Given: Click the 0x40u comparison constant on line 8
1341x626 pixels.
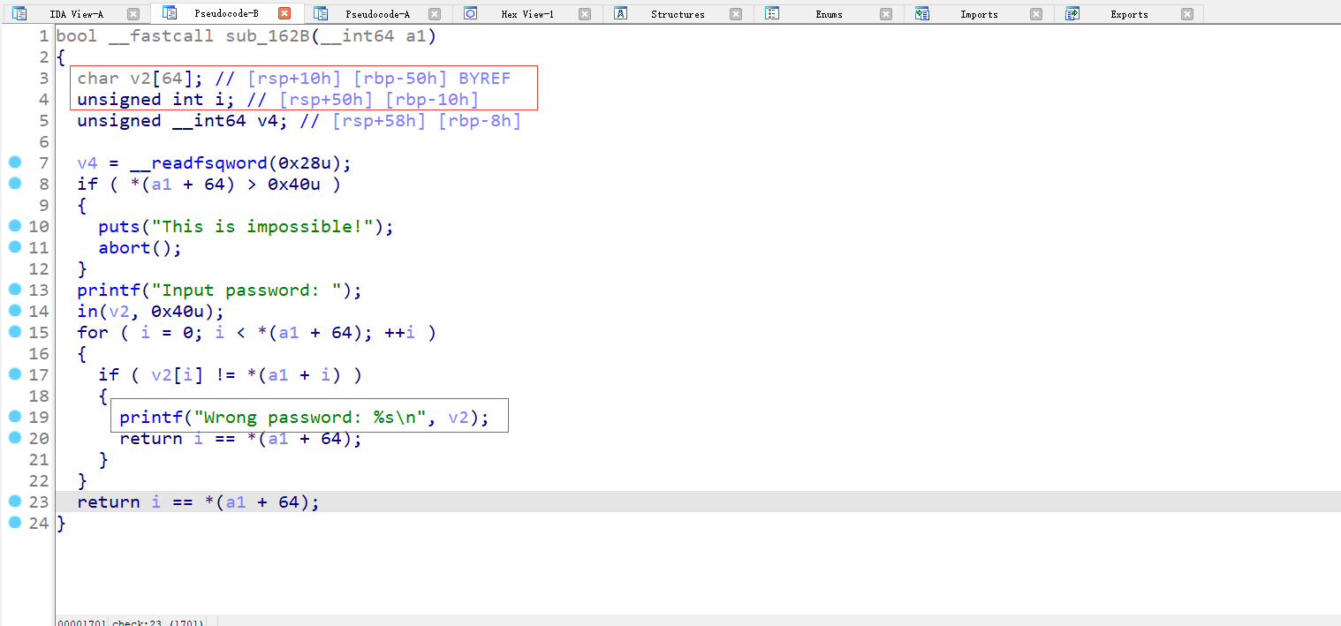Looking at the screenshot, I should click(x=294, y=185).
